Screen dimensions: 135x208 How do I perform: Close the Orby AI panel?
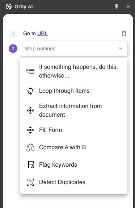tap(128, 7)
